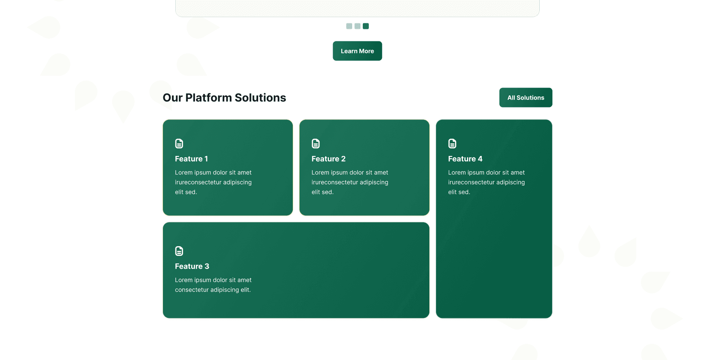
Task: Click the document icon on Feature 4 card
Action: pyautogui.click(x=452, y=143)
